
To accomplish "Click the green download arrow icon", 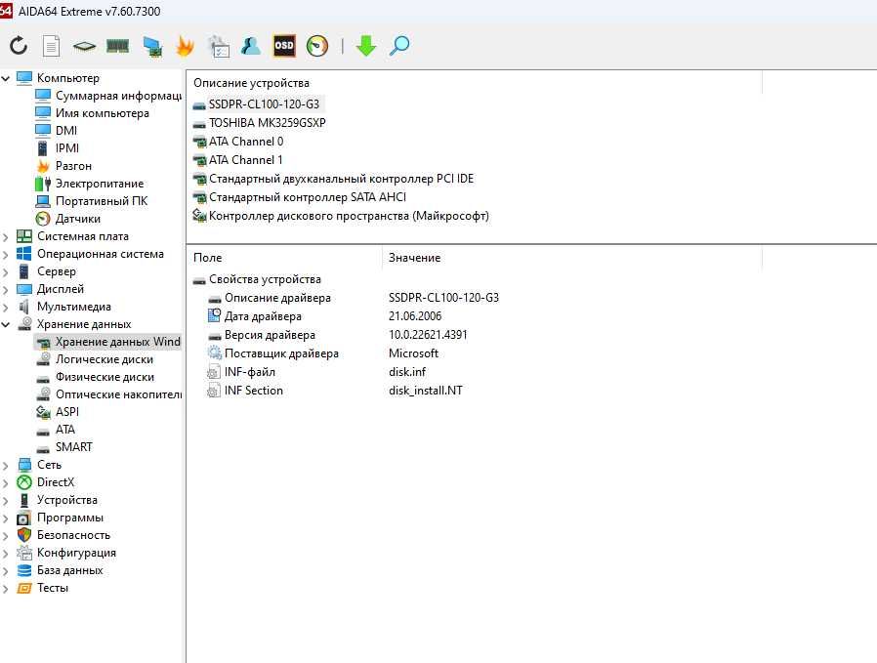I will click(366, 46).
